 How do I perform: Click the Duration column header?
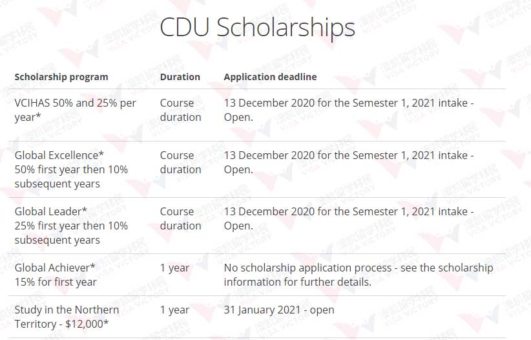(x=180, y=77)
